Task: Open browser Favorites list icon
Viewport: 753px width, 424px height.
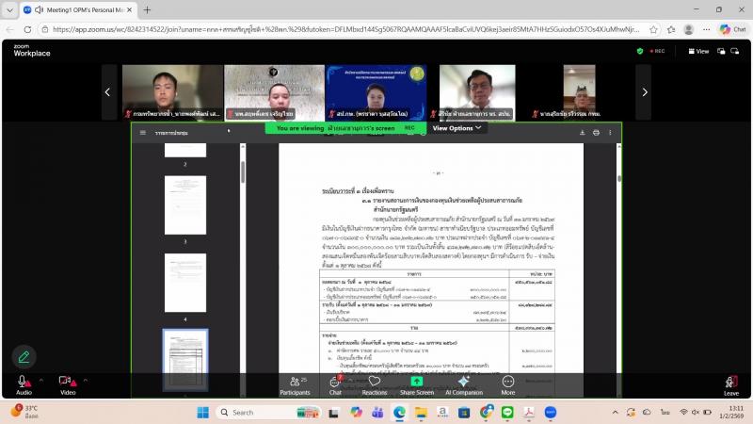Action: click(x=671, y=29)
